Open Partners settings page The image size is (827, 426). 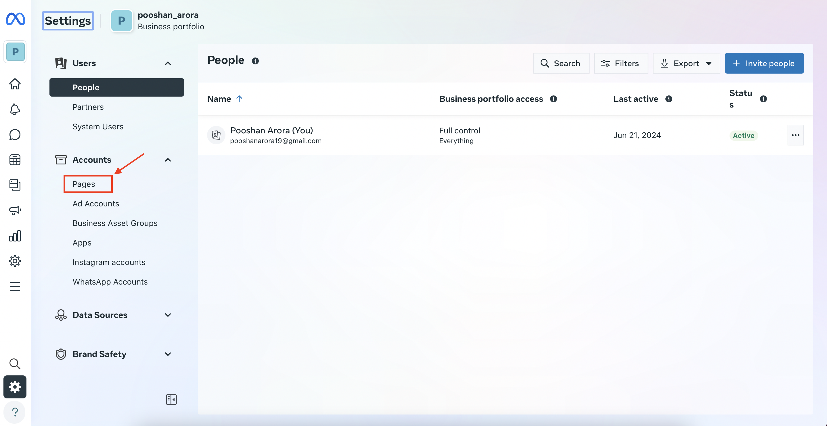coord(88,107)
